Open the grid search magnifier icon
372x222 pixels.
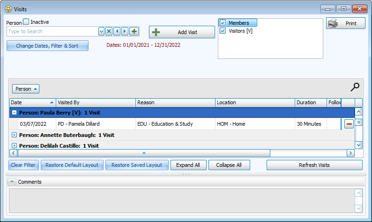click(356, 86)
